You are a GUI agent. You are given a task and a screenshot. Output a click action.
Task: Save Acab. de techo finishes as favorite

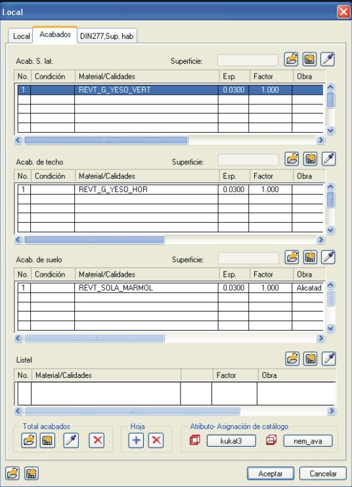tap(310, 159)
